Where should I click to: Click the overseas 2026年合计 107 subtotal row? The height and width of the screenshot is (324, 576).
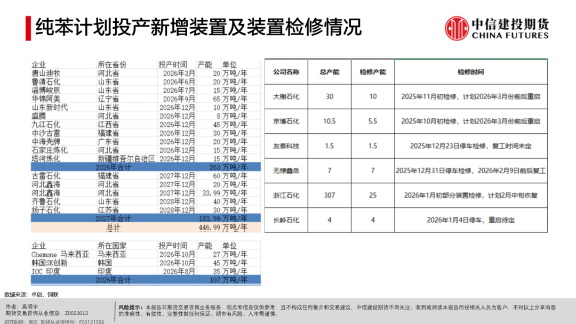(146, 280)
